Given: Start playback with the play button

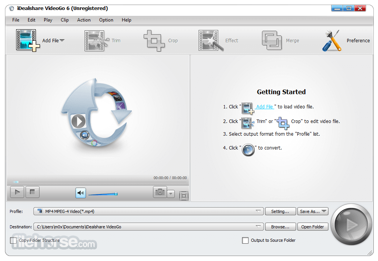Looking at the screenshot, I should (17, 192).
